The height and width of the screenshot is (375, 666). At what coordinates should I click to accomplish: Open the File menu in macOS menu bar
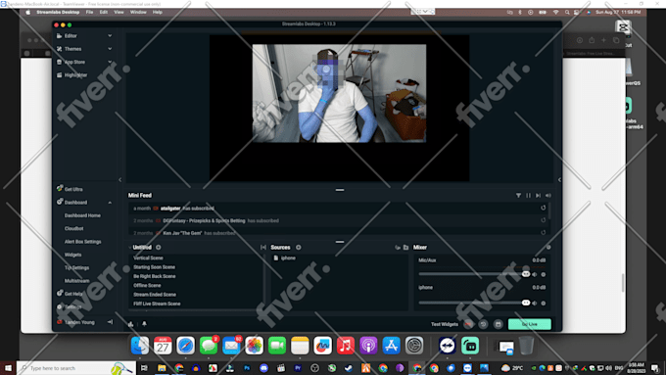coord(89,13)
